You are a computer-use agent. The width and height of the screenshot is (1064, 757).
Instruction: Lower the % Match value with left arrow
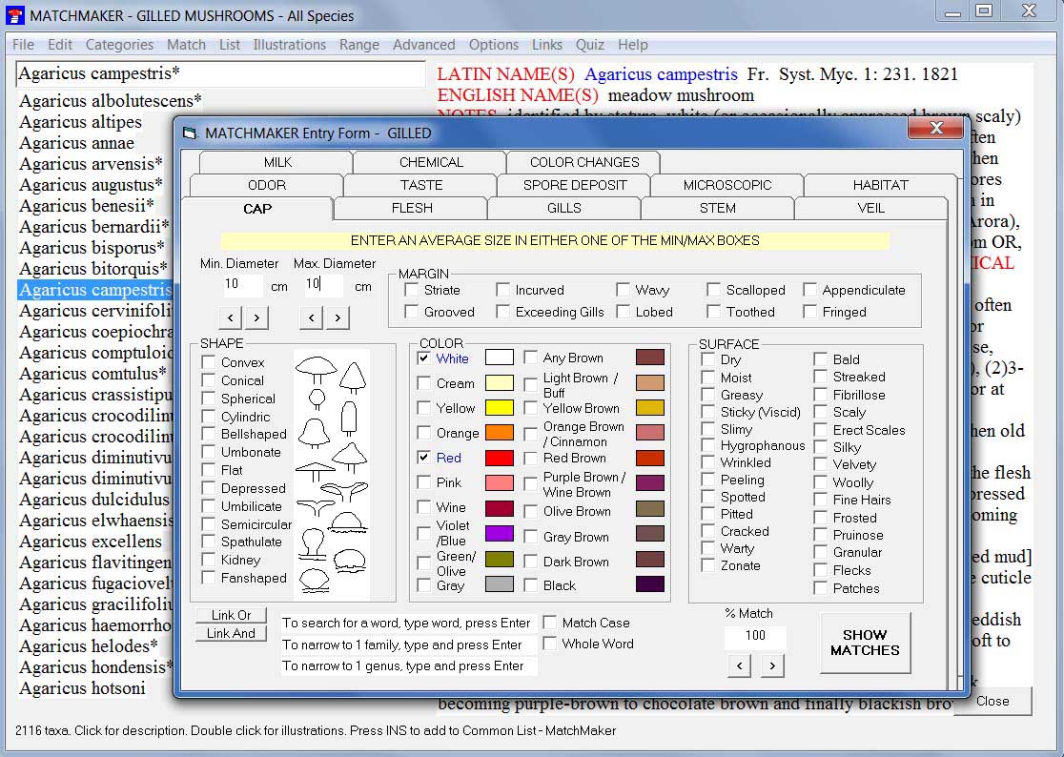click(x=740, y=666)
